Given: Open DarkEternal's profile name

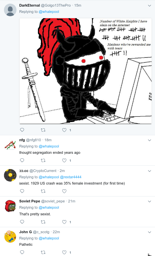Looking at the screenshot, I should click(29, 5).
